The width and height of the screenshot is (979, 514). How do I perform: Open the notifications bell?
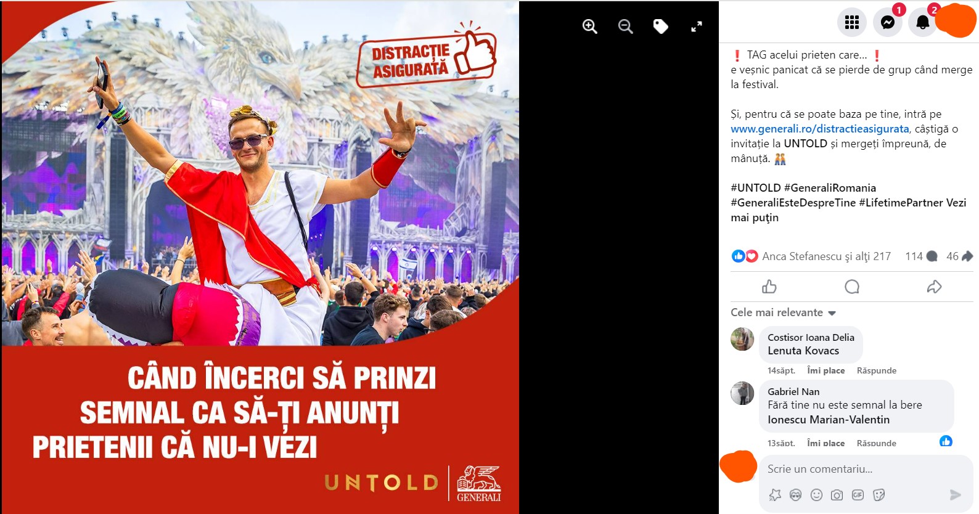tap(923, 23)
